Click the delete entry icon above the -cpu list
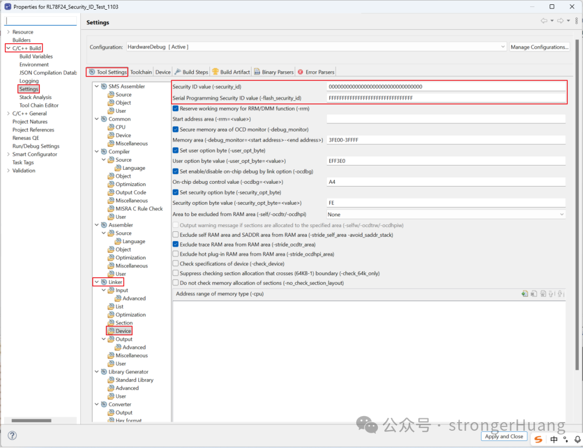The image size is (583, 448). click(x=533, y=293)
